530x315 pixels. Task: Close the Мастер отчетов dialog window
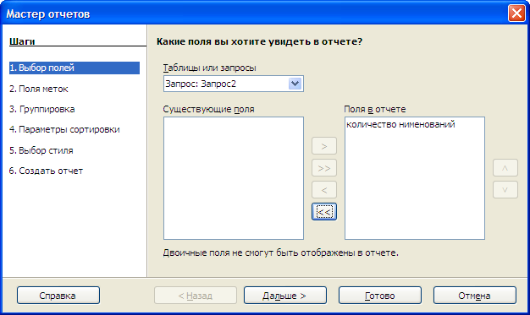point(516,14)
